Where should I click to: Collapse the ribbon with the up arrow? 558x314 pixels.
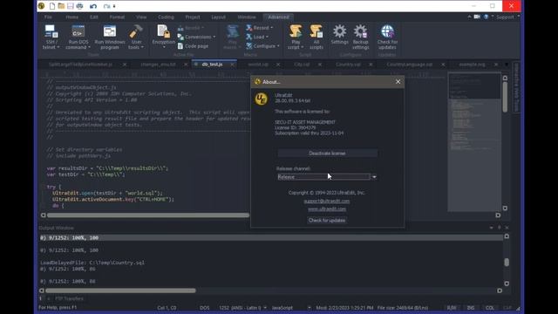click(x=469, y=17)
